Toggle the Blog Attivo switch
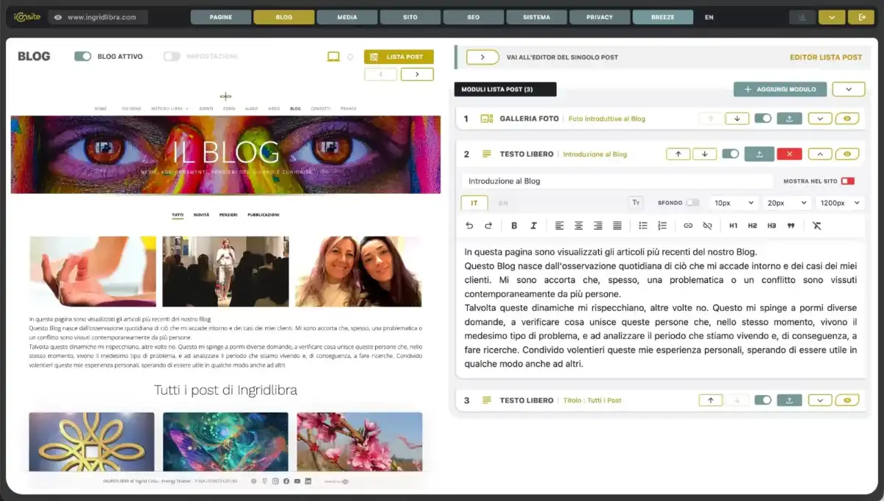Viewport: 884px width, 501px height. tap(83, 56)
